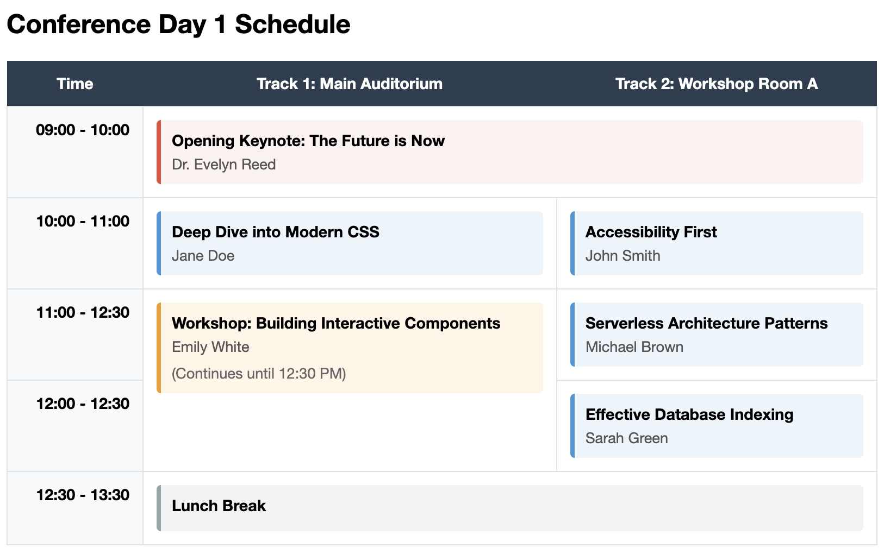Click the Accessibility First session card
Screen dimensions: 884x554
pos(717,243)
